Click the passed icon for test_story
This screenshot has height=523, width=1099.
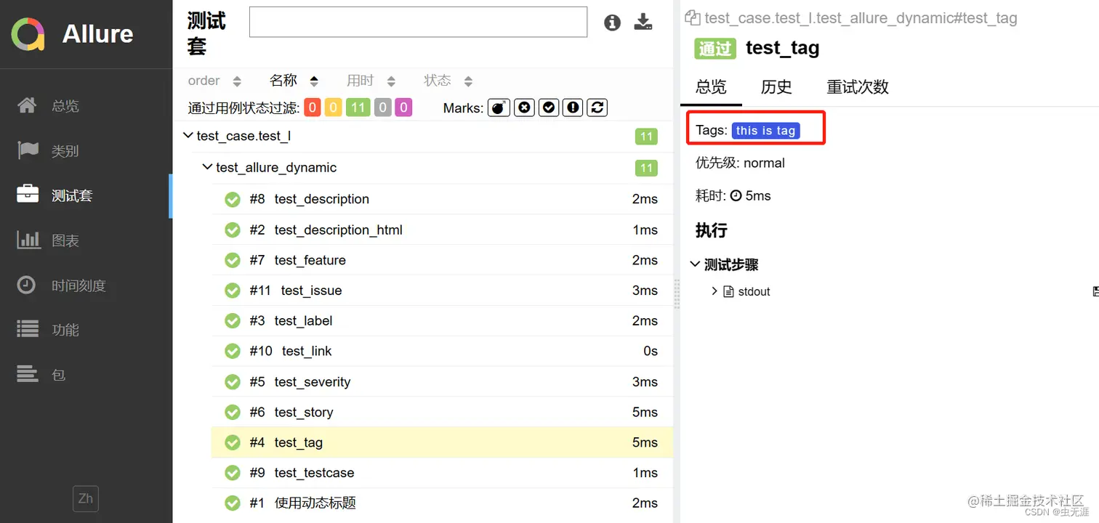(x=233, y=412)
